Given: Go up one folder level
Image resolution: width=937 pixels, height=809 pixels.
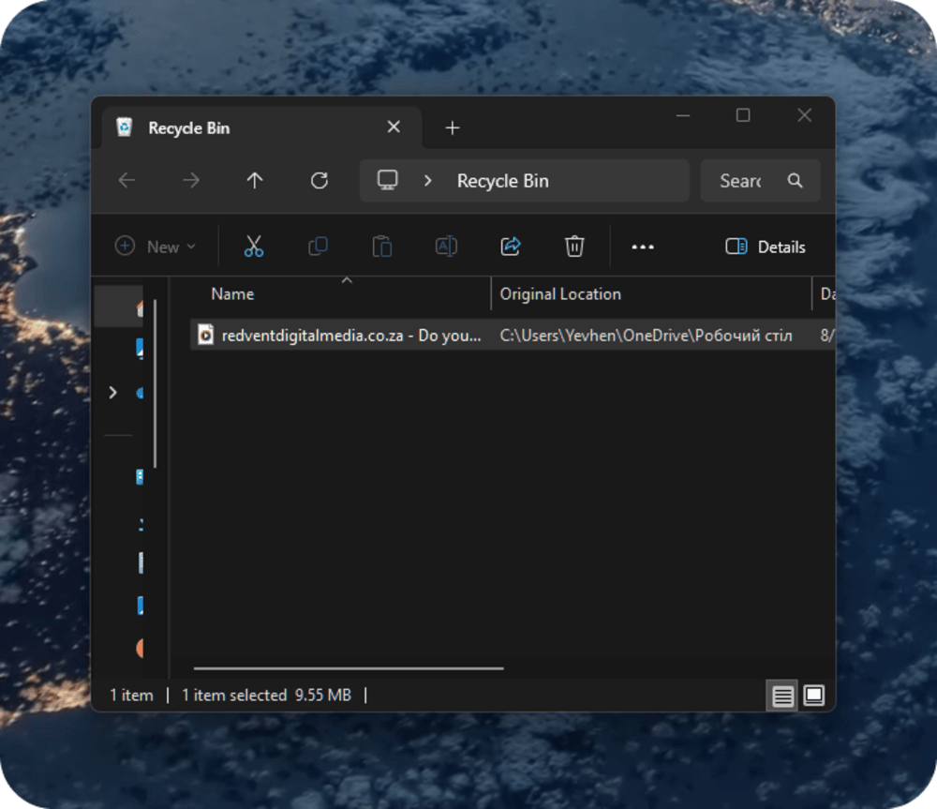Looking at the screenshot, I should pos(255,181).
